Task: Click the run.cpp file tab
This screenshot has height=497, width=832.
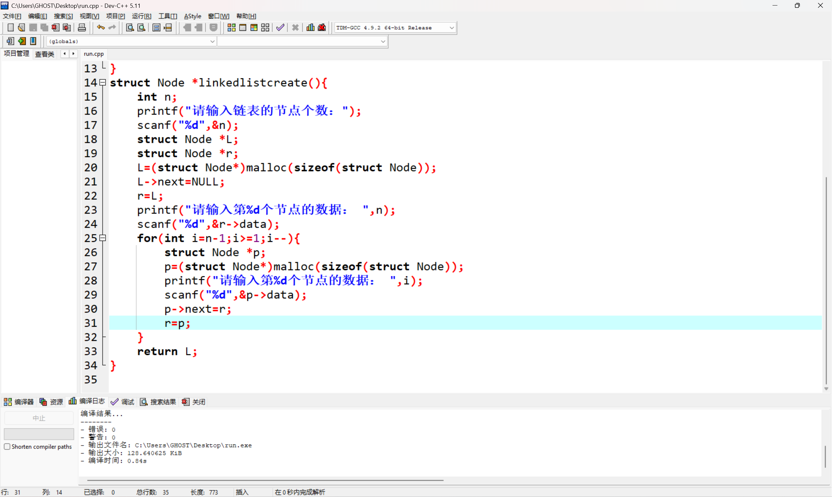Action: pyautogui.click(x=94, y=54)
